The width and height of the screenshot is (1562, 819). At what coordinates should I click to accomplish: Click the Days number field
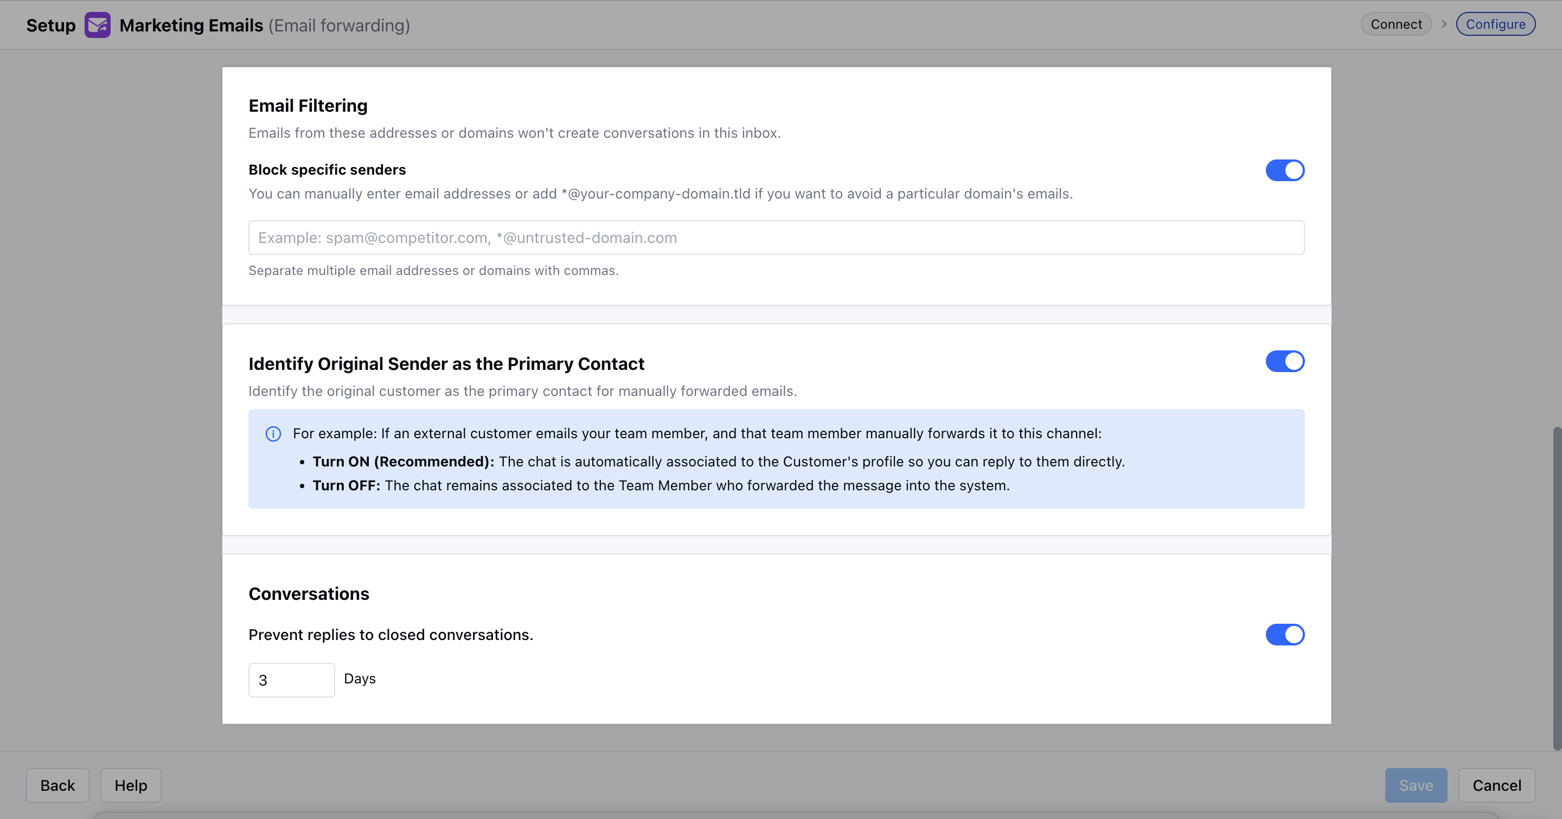point(292,680)
